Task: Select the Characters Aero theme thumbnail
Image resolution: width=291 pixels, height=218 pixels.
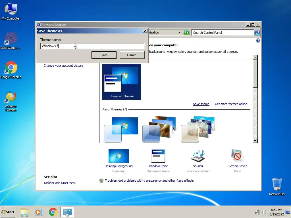Action: click(198, 129)
